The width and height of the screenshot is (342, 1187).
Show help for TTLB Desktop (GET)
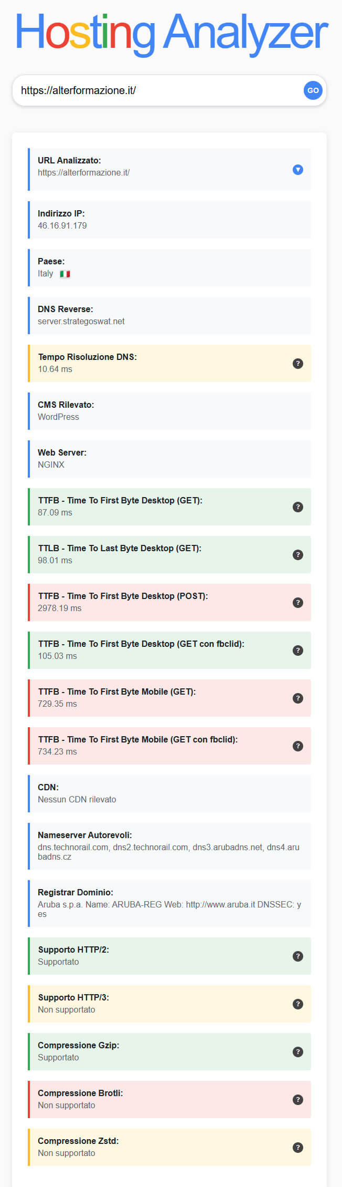click(x=297, y=555)
